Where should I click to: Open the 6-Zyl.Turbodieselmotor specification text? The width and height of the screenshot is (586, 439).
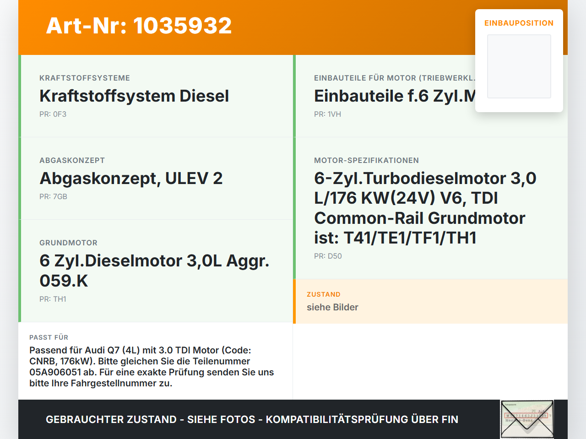tap(425, 208)
